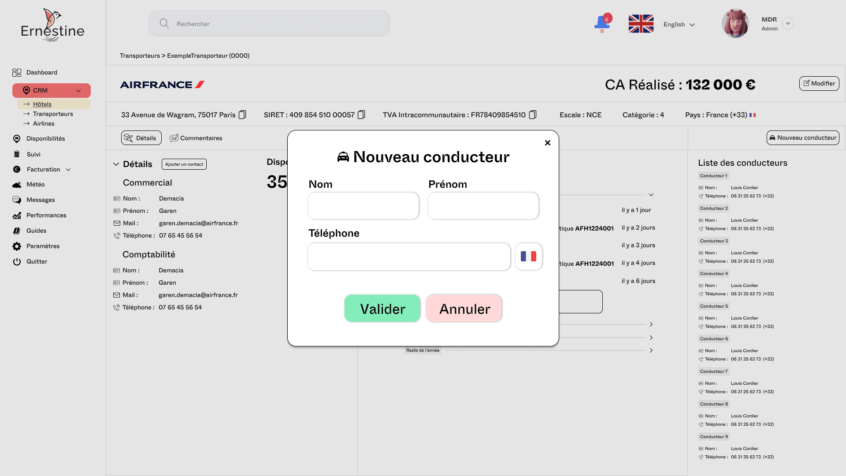Open Performances in the sidebar
Viewport: 846px width, 476px height.
(x=46, y=215)
